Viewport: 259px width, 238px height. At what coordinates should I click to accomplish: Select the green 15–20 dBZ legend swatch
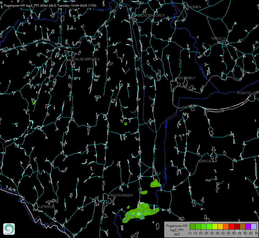point(198,226)
